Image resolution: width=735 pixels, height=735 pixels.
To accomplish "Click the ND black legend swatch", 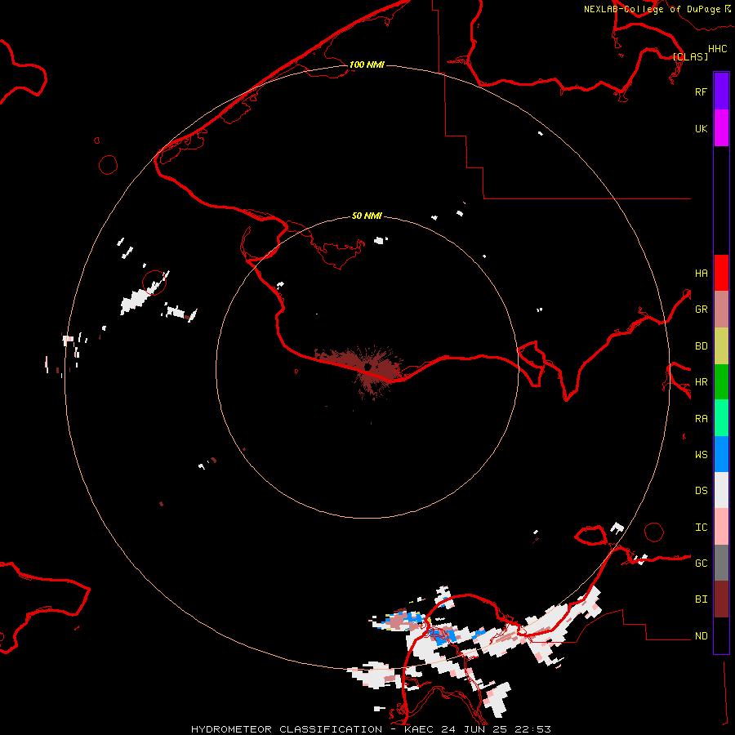I will click(x=721, y=635).
